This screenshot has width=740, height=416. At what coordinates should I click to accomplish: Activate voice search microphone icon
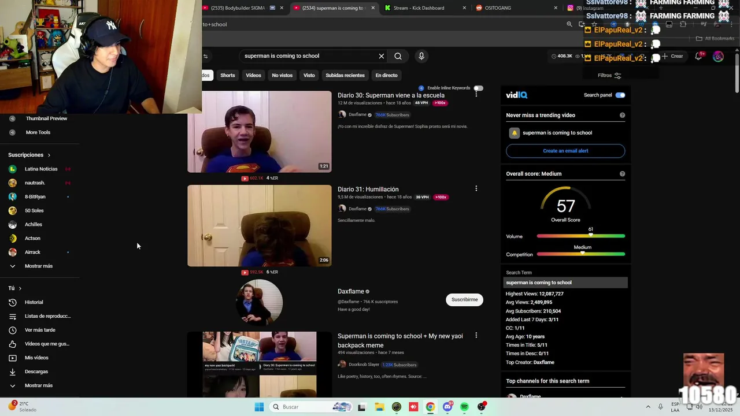click(x=421, y=56)
